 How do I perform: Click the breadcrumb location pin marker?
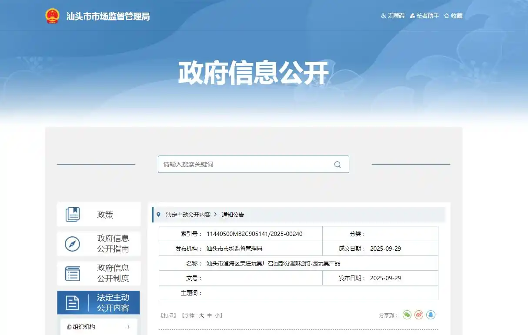click(158, 215)
